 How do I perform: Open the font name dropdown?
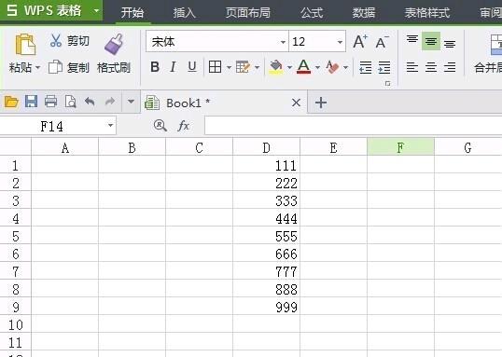[x=283, y=42]
